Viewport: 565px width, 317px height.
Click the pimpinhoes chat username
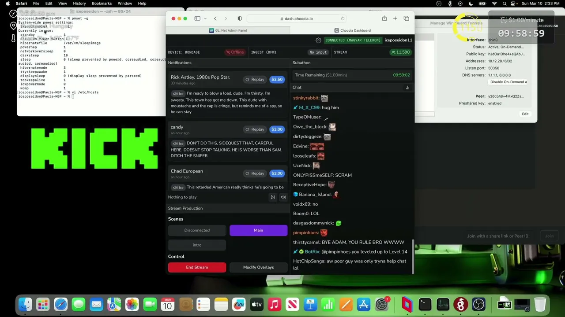coord(305,233)
